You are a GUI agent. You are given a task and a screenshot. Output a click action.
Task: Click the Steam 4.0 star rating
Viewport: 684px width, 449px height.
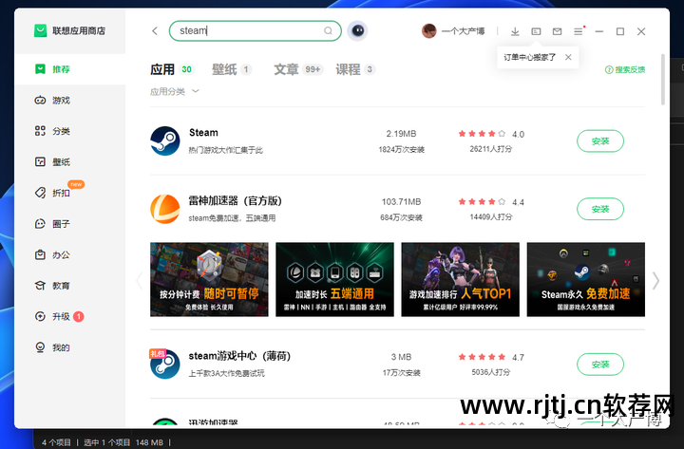coord(491,134)
